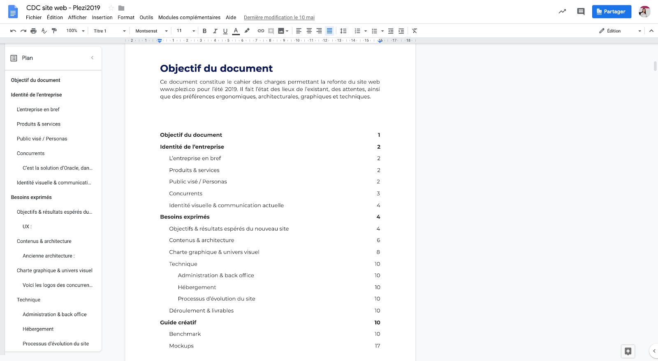Viewport: 658px width, 361px height.
Task: Move document with folder icon
Action: coord(121,8)
